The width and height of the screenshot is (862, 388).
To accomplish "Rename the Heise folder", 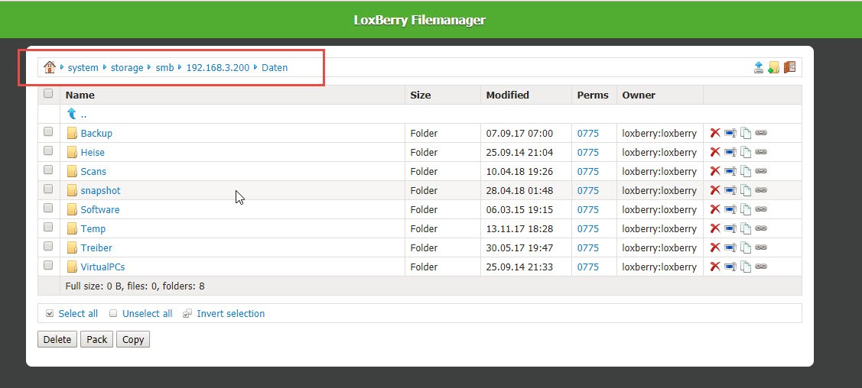I will pos(730,152).
